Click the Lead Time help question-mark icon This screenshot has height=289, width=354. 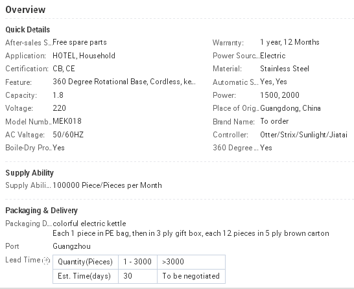click(46, 260)
